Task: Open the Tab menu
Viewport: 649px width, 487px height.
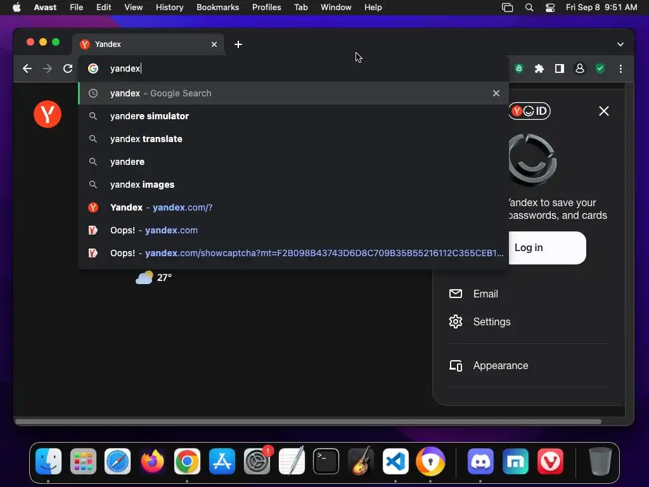Action: click(301, 8)
